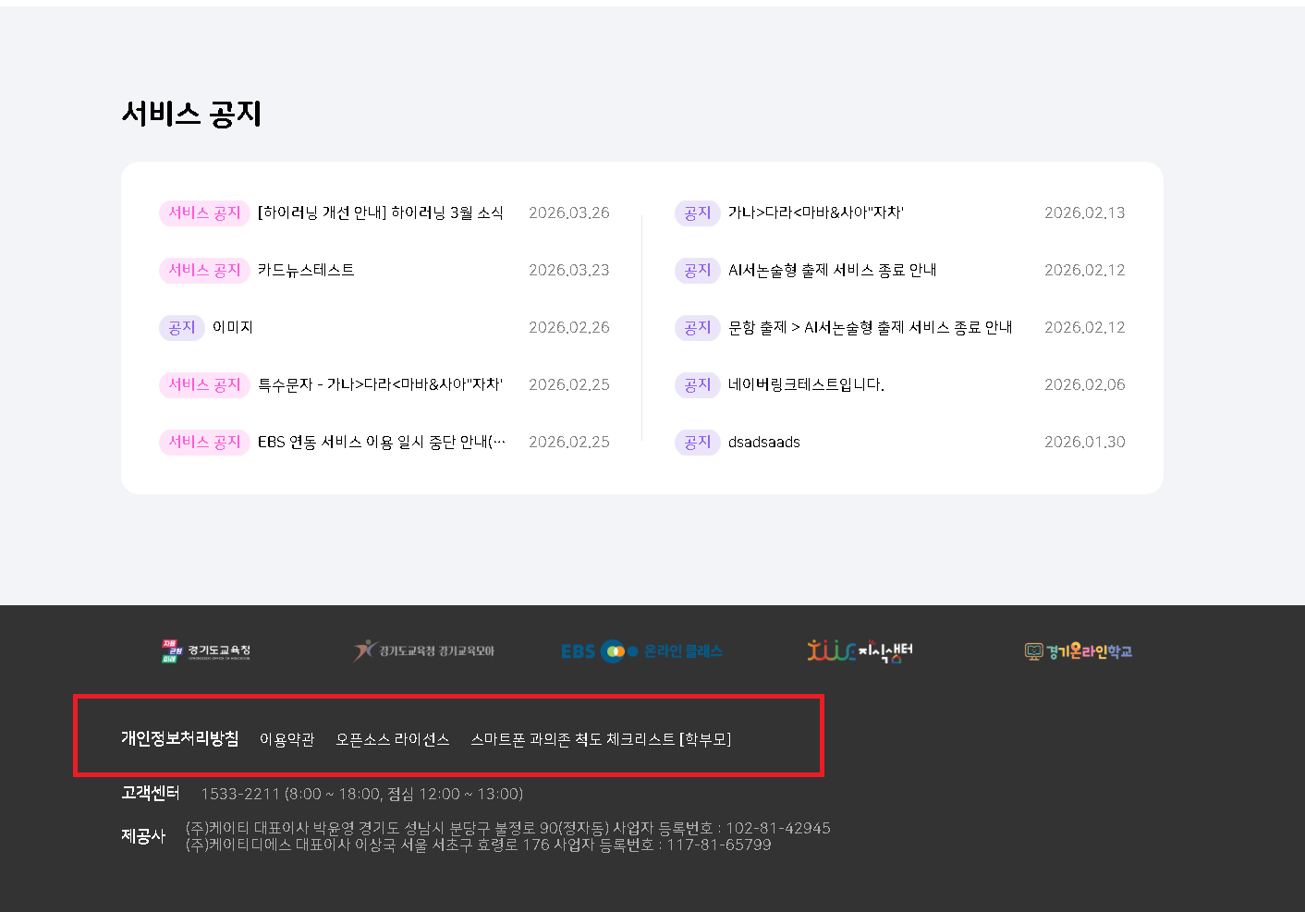Open the 네이버링크테스트입니다 notice

pyautogui.click(x=806, y=384)
